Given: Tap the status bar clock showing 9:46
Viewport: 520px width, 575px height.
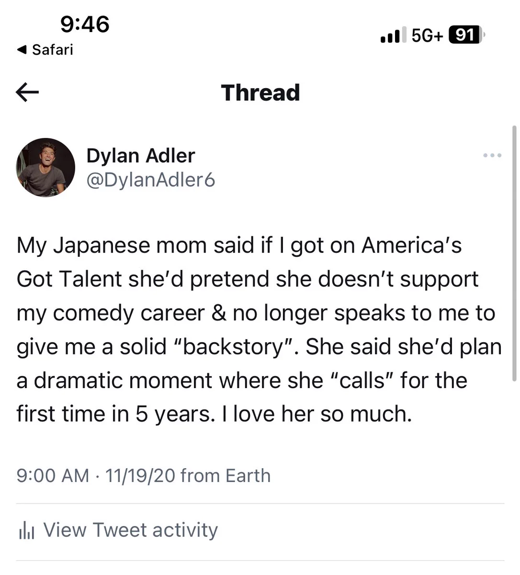Looking at the screenshot, I should [85, 24].
